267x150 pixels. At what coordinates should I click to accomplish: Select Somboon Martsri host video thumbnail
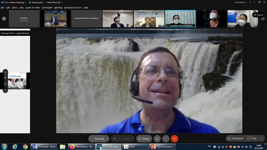click(x=180, y=19)
